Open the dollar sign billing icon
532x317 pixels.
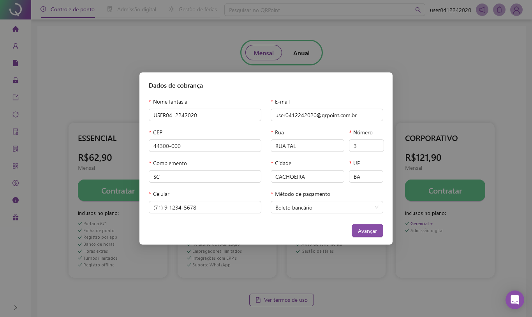click(16, 183)
